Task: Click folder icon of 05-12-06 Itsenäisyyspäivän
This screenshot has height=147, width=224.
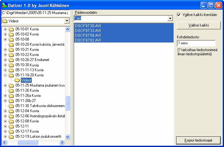Action: (x=11, y=116)
